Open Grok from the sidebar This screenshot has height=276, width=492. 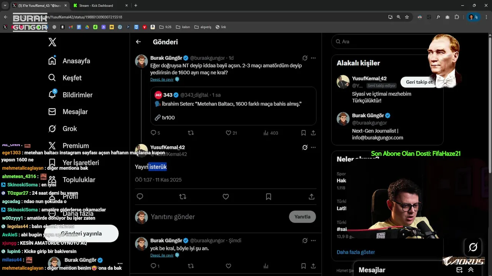pos(63,129)
